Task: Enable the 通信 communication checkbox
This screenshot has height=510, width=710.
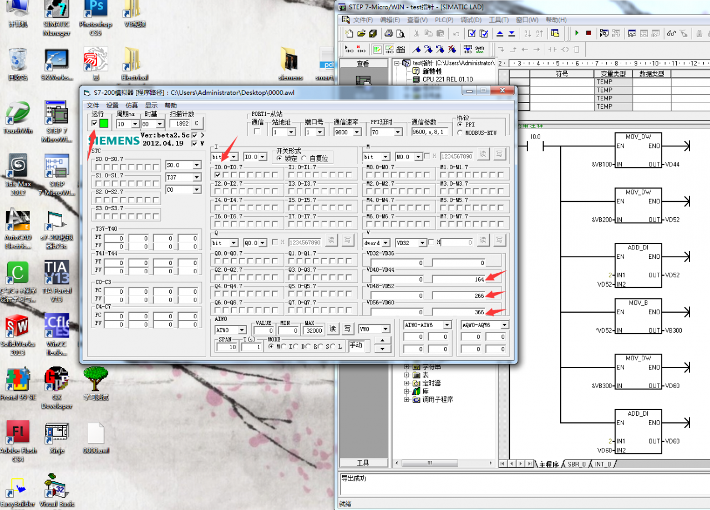Action: pos(257,132)
